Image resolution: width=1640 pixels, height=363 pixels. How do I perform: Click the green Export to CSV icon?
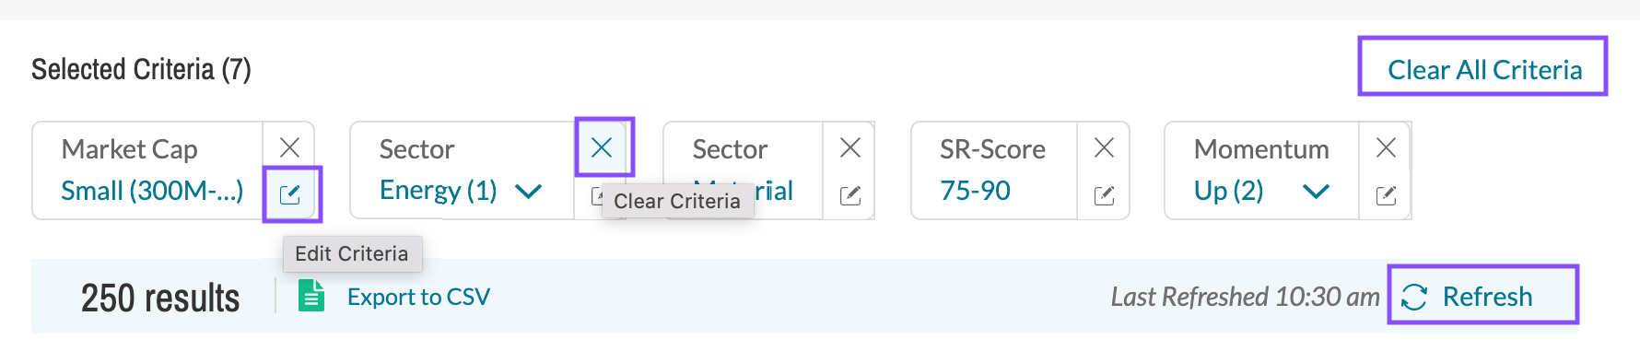(311, 296)
